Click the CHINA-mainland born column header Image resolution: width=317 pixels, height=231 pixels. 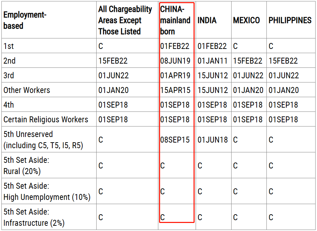click(175, 20)
